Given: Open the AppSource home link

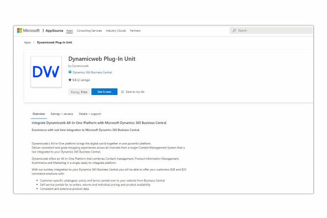Looking at the screenshot, I should 54,31.
